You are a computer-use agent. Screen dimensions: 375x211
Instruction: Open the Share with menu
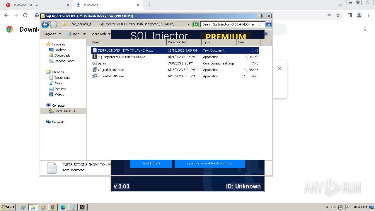click(x=100, y=34)
